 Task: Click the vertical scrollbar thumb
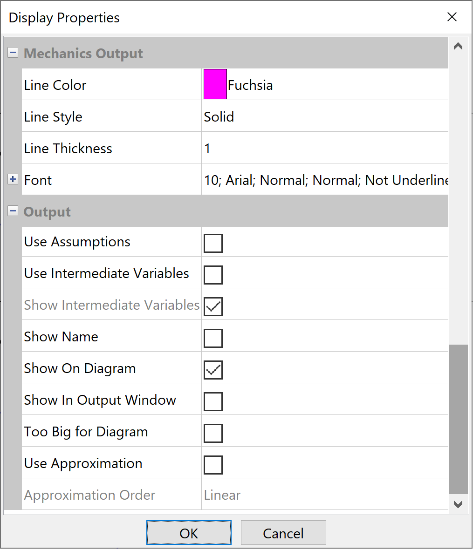tap(458, 419)
